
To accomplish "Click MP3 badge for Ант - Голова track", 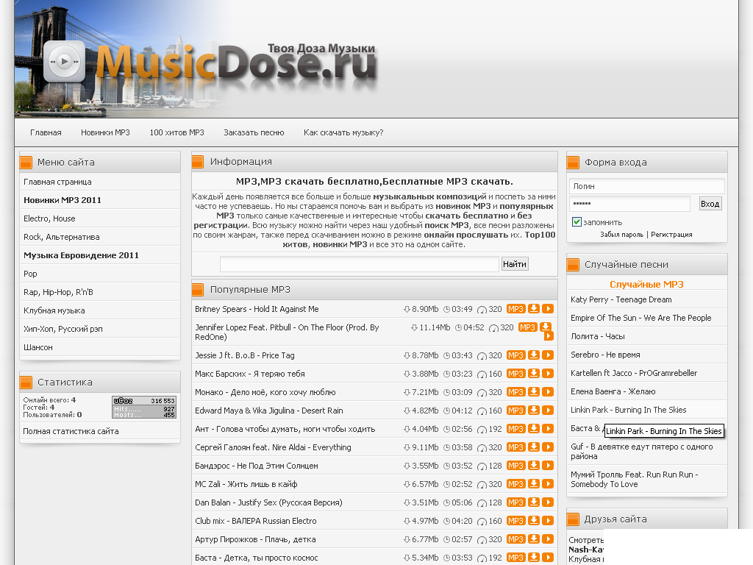I will point(515,429).
